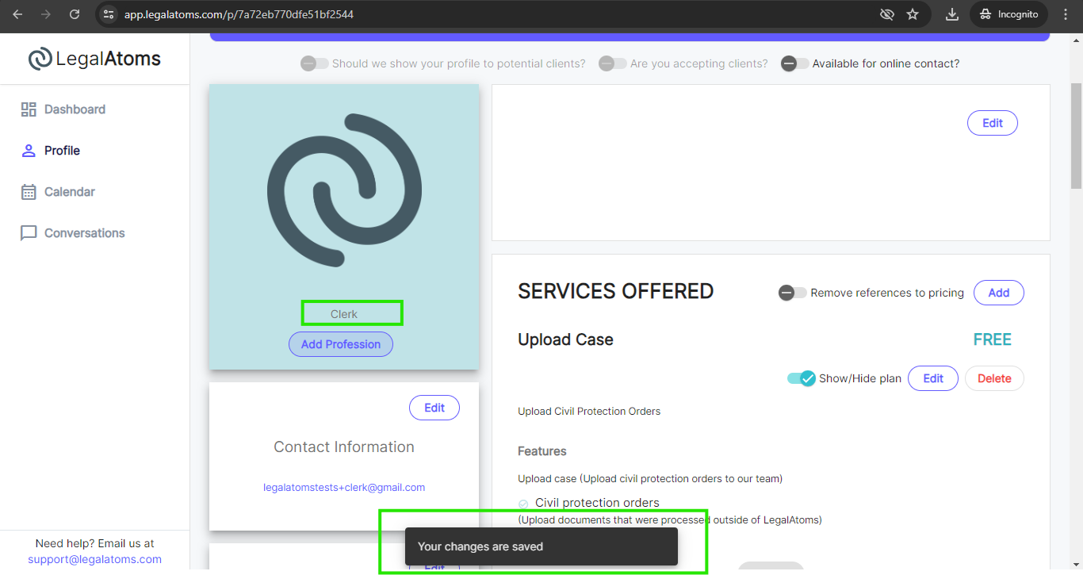The height and width of the screenshot is (575, 1083).
Task: Click the address bar URL
Action: (x=239, y=14)
